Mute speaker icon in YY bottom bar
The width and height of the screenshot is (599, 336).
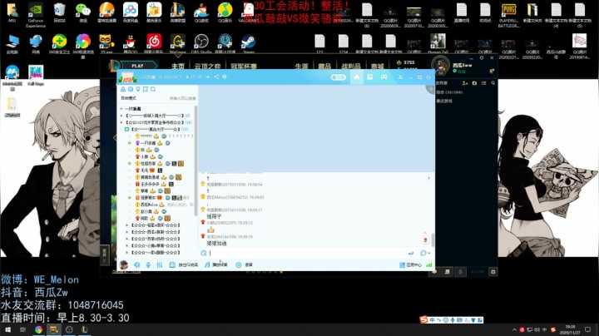pyautogui.click(x=136, y=264)
